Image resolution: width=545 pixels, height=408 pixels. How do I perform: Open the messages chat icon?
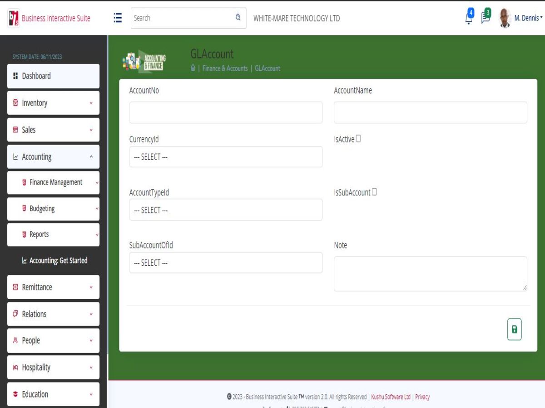(485, 18)
